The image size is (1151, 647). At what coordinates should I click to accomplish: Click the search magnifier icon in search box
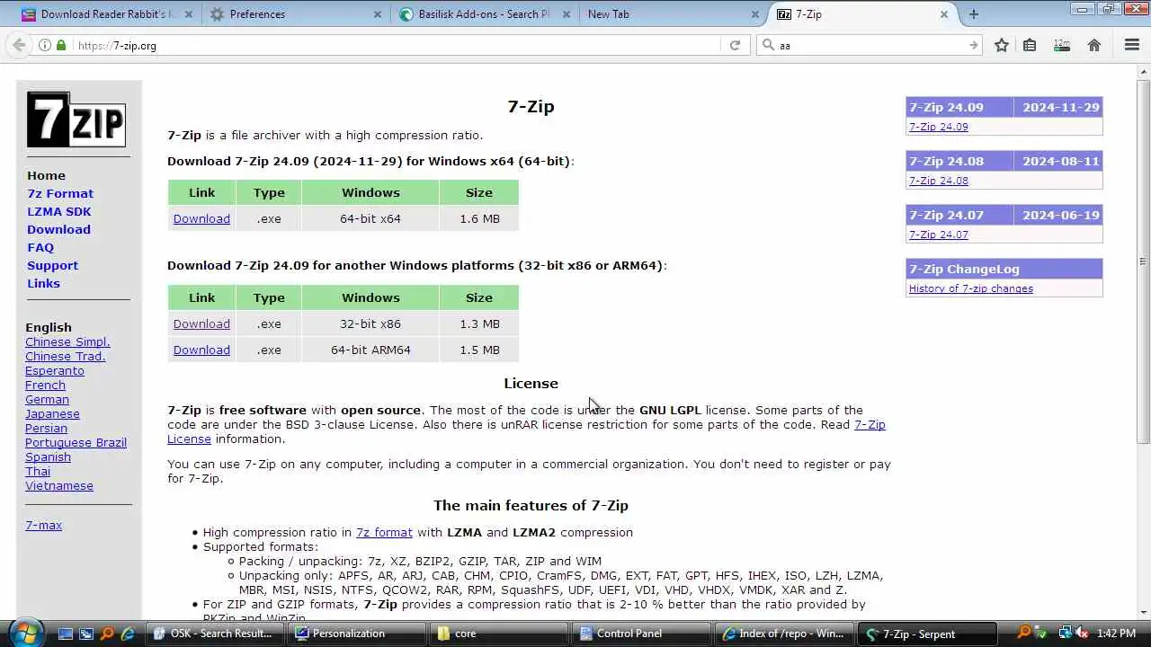(768, 45)
